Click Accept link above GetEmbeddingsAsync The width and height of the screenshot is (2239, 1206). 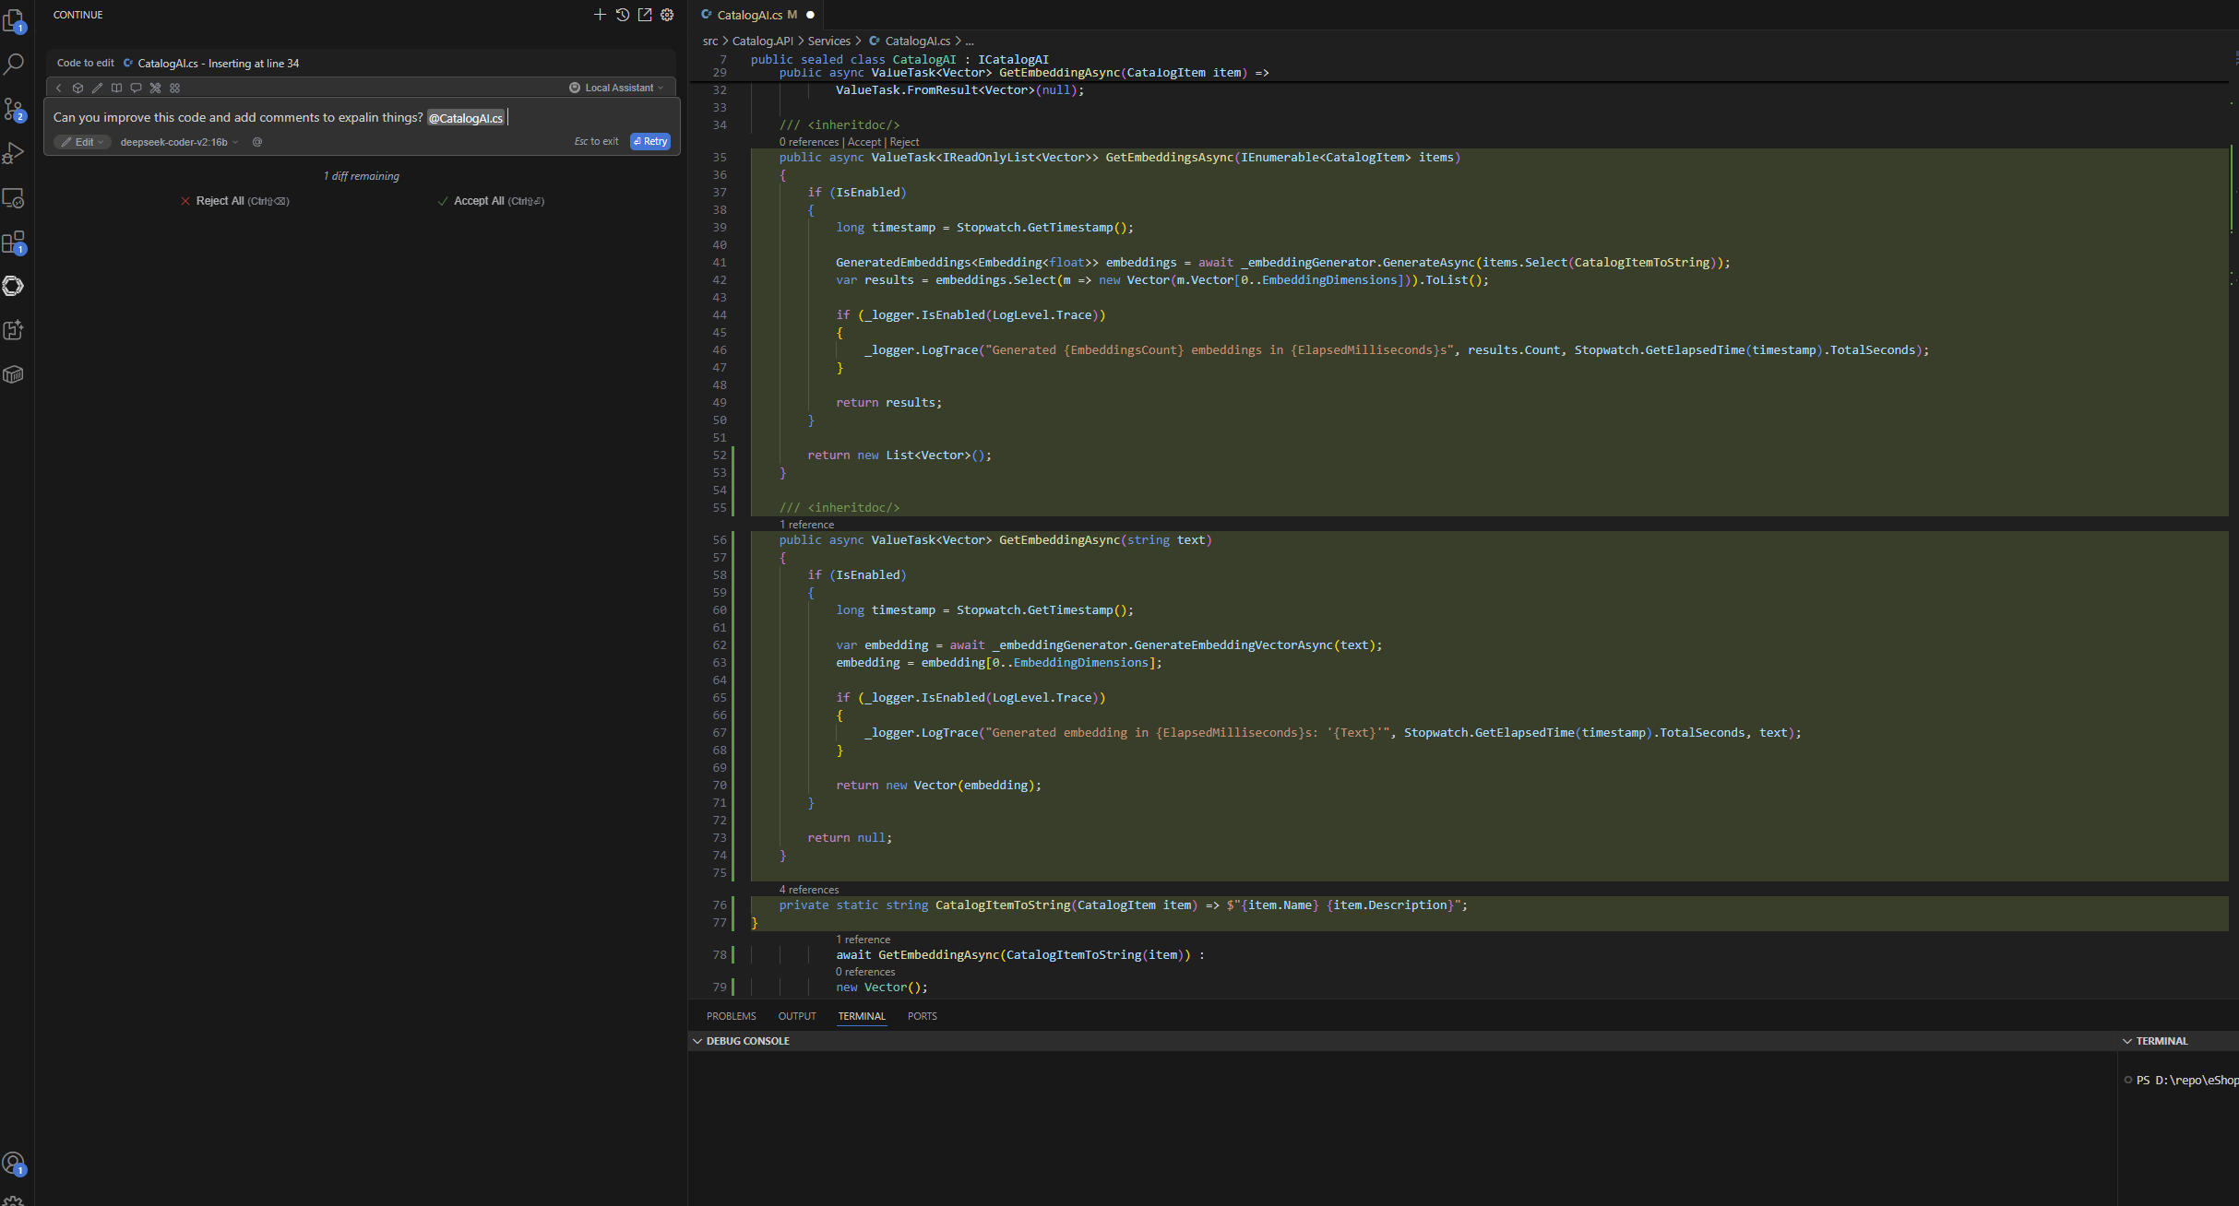pos(864,142)
